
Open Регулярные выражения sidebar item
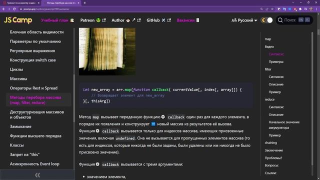(x=32, y=50)
